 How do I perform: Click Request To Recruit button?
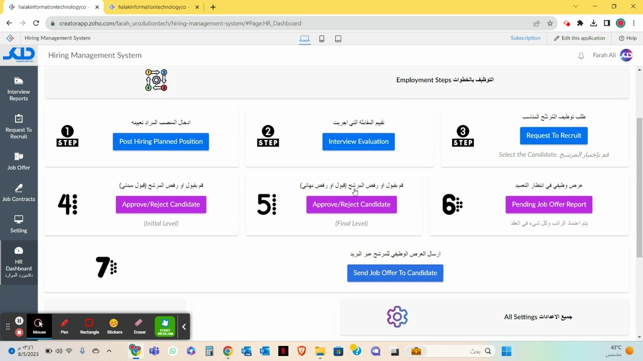(x=554, y=135)
